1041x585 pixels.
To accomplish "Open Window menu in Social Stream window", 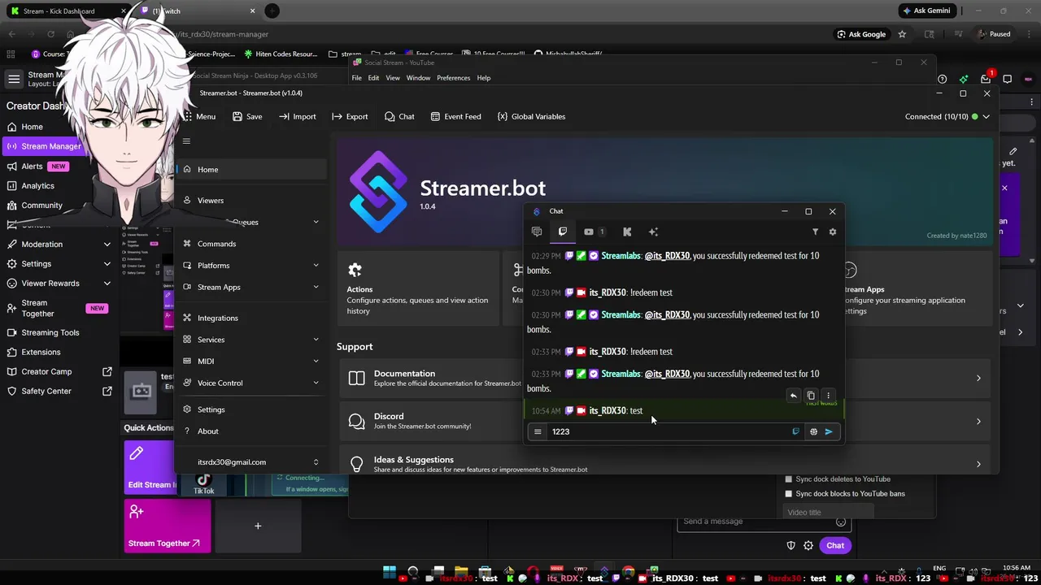I will pos(418,78).
